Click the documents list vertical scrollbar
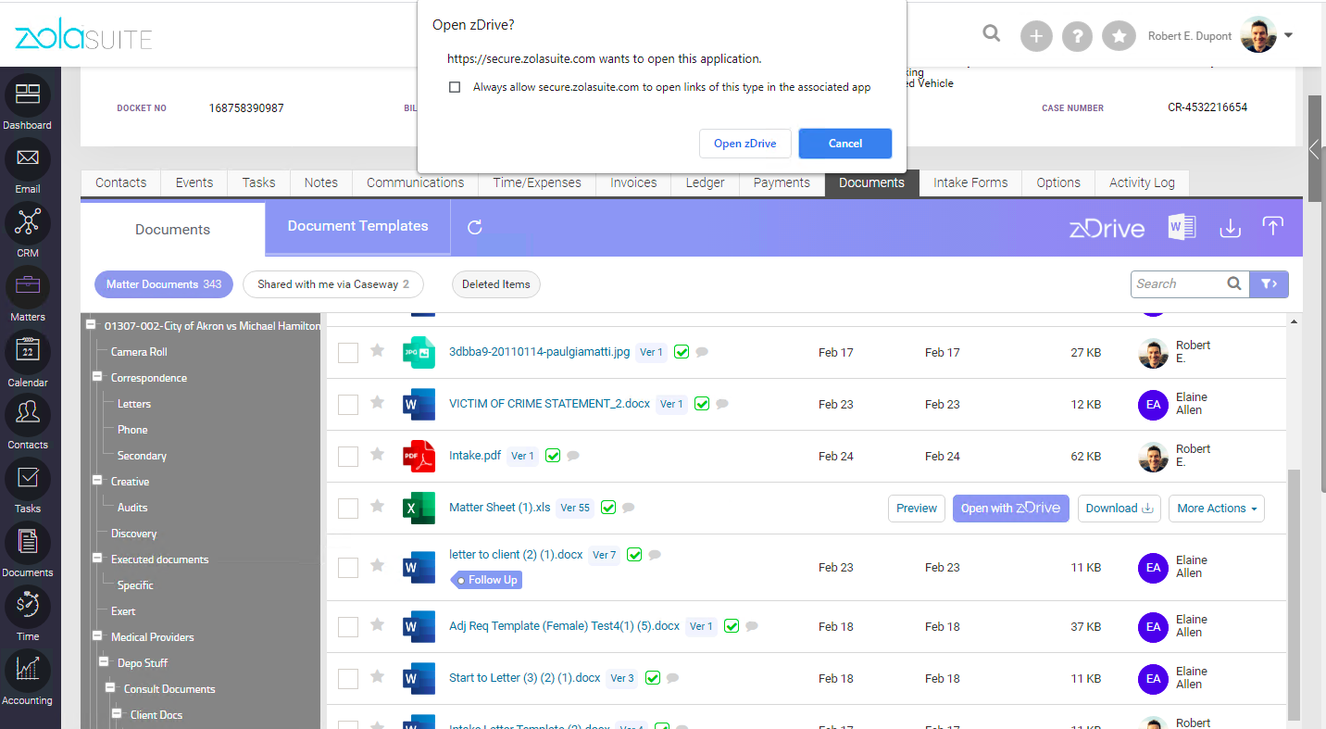 (x=1294, y=593)
